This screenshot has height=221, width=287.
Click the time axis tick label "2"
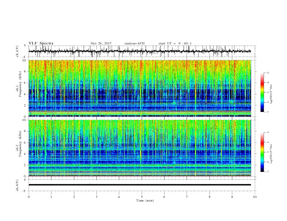click(x=74, y=197)
